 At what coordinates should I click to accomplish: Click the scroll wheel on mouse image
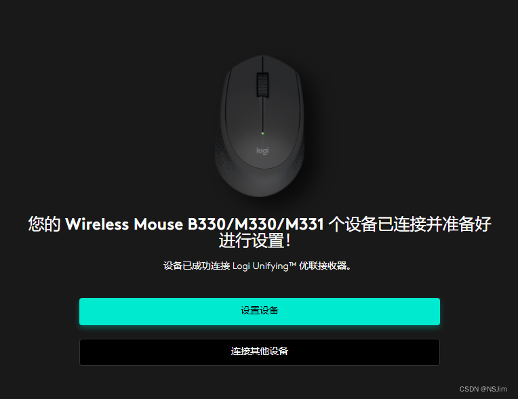(262, 85)
